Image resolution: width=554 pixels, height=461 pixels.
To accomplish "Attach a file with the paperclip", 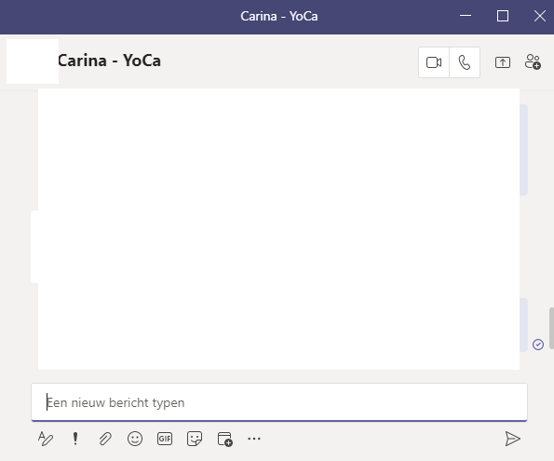I will tap(105, 439).
